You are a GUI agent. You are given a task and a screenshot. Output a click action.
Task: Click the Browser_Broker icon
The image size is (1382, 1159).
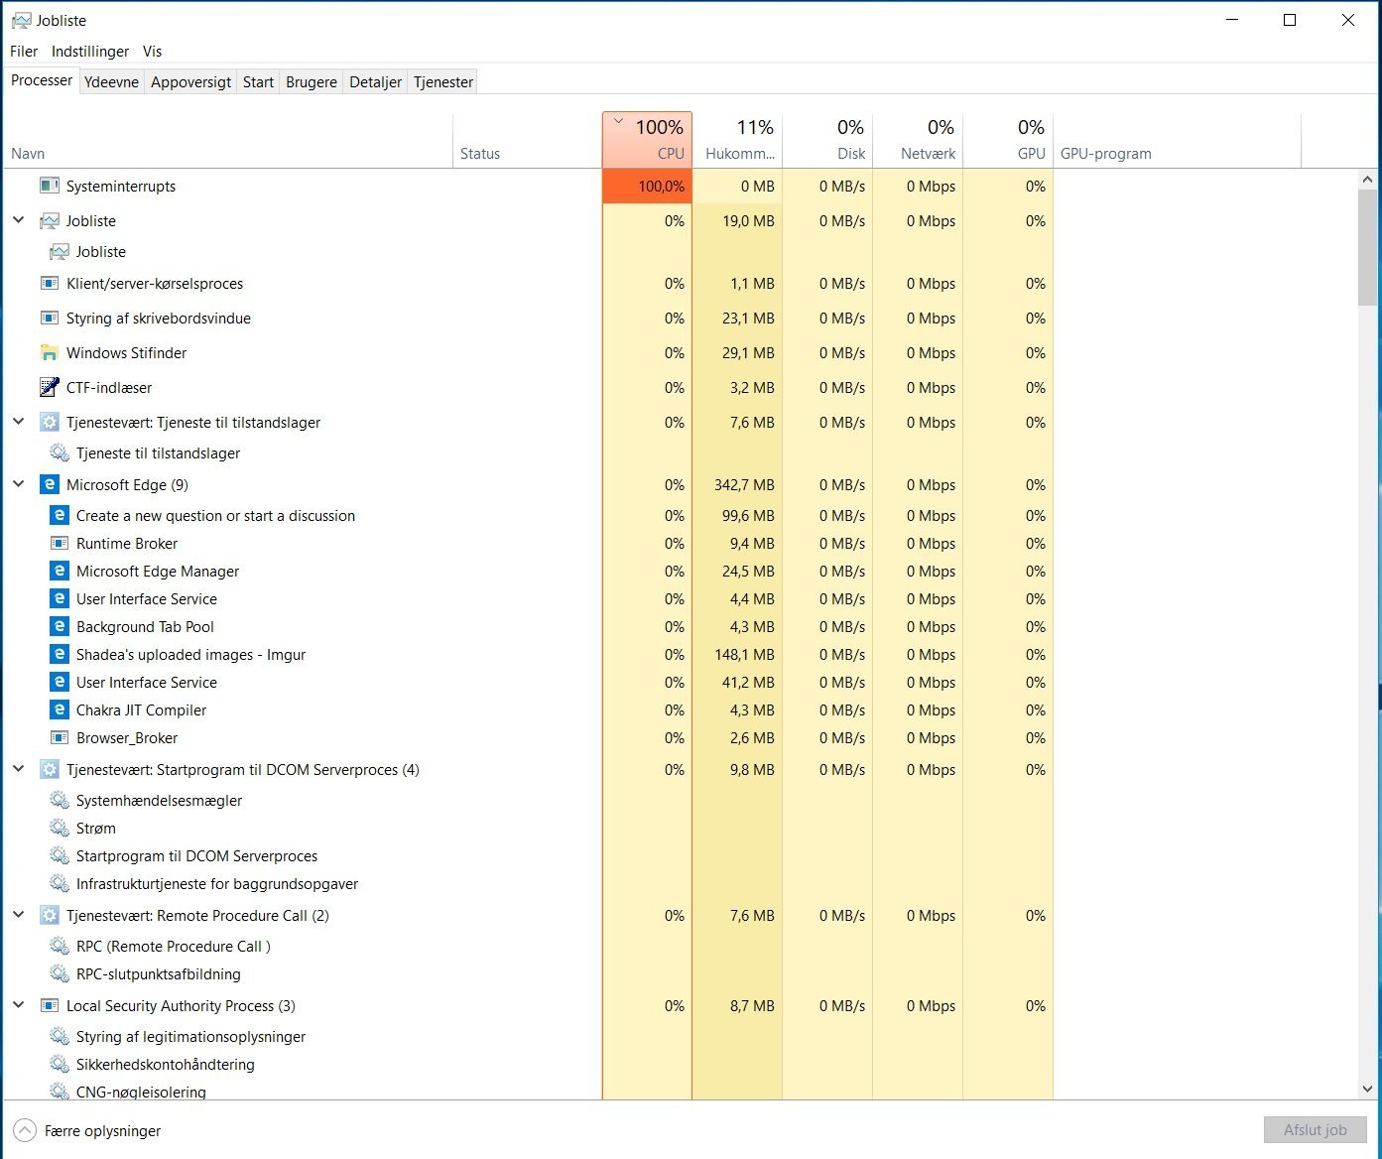click(59, 737)
